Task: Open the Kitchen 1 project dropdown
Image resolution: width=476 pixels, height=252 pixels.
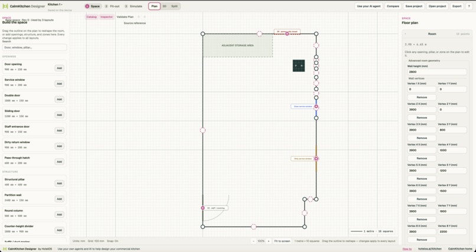Action: tap(56, 5)
